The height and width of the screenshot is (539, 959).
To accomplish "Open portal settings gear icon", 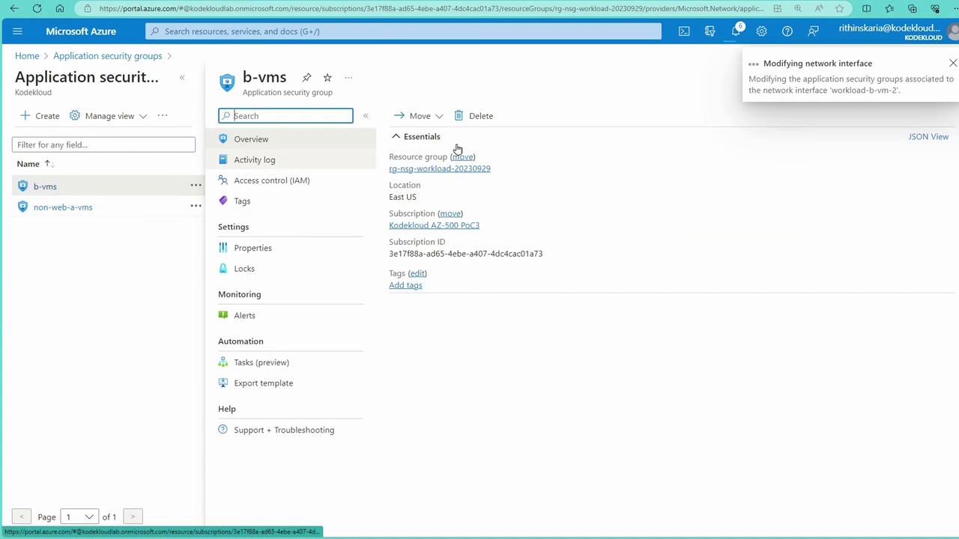I will [761, 31].
